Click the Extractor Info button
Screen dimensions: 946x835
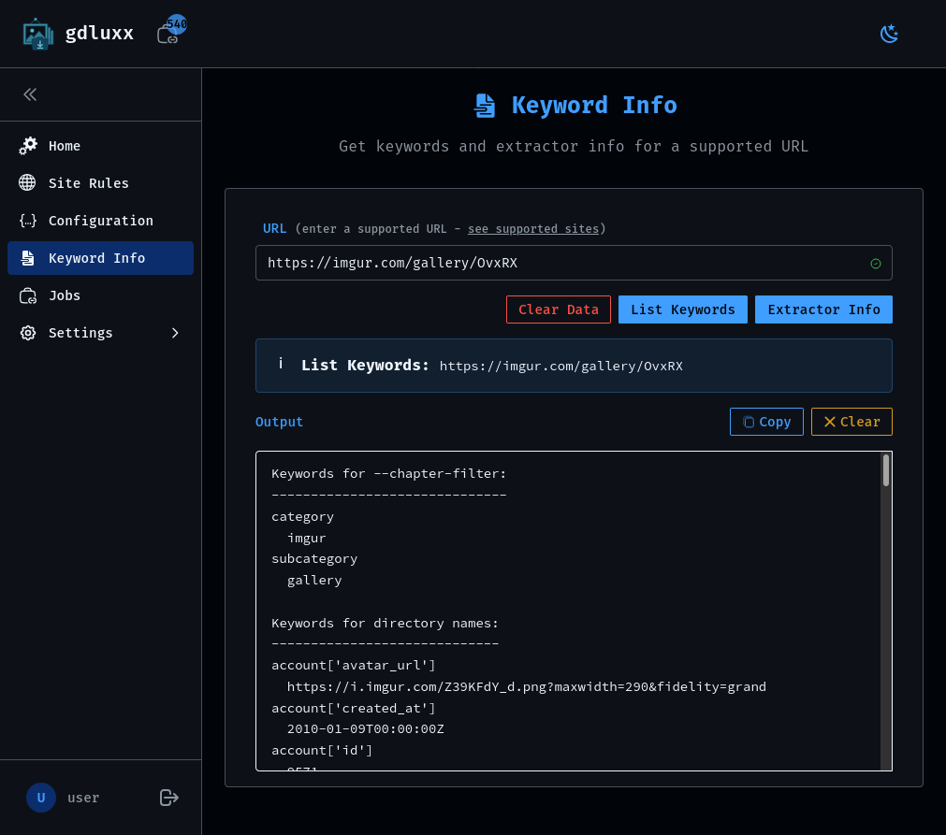[x=823, y=310]
